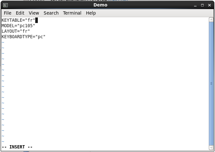Click the first tilde empty-line marker
Image resolution: width=215 pixels, height=152 pixels.
[3, 42]
